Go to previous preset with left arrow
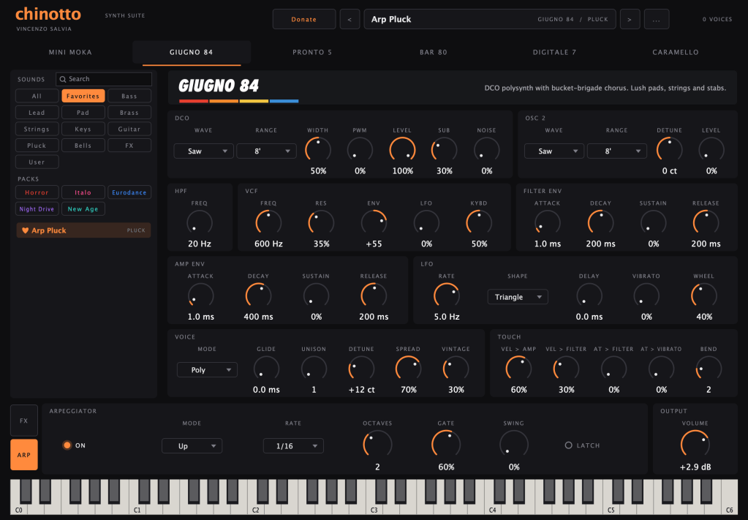 [x=350, y=20]
